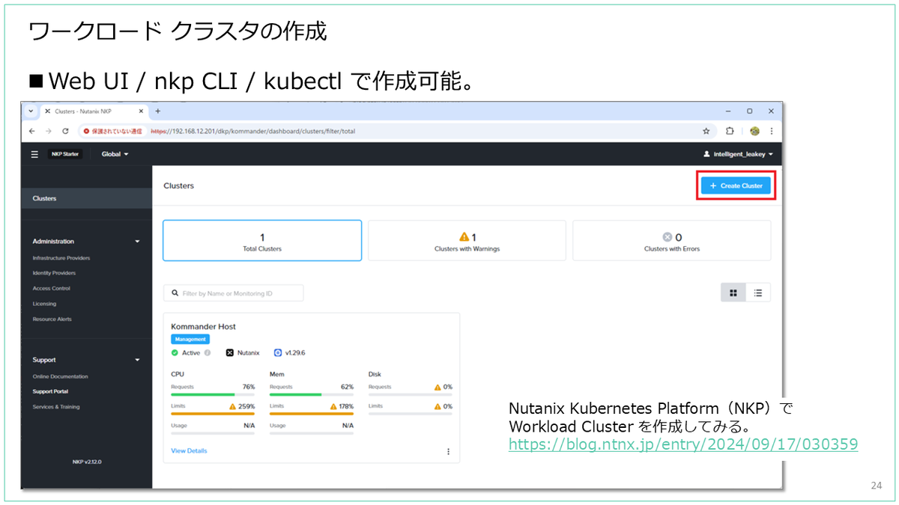This screenshot has height=505, width=899.
Task: Open a new browser tab
Action: coord(158,111)
